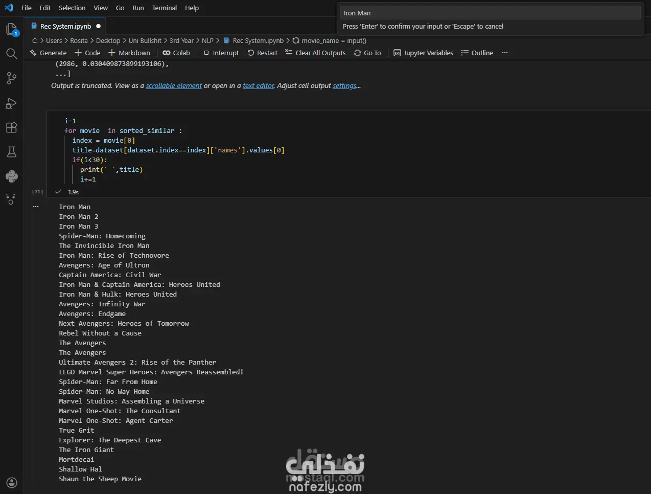
Task: Click Generate in notebook toolbar
Action: coord(49,53)
